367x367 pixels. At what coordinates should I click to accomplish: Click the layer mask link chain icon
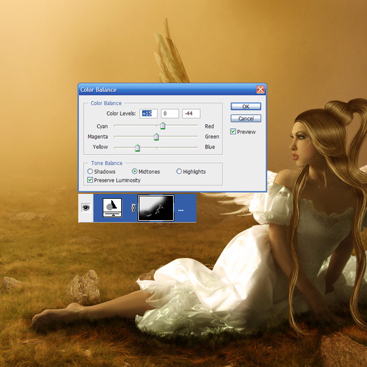(133, 208)
